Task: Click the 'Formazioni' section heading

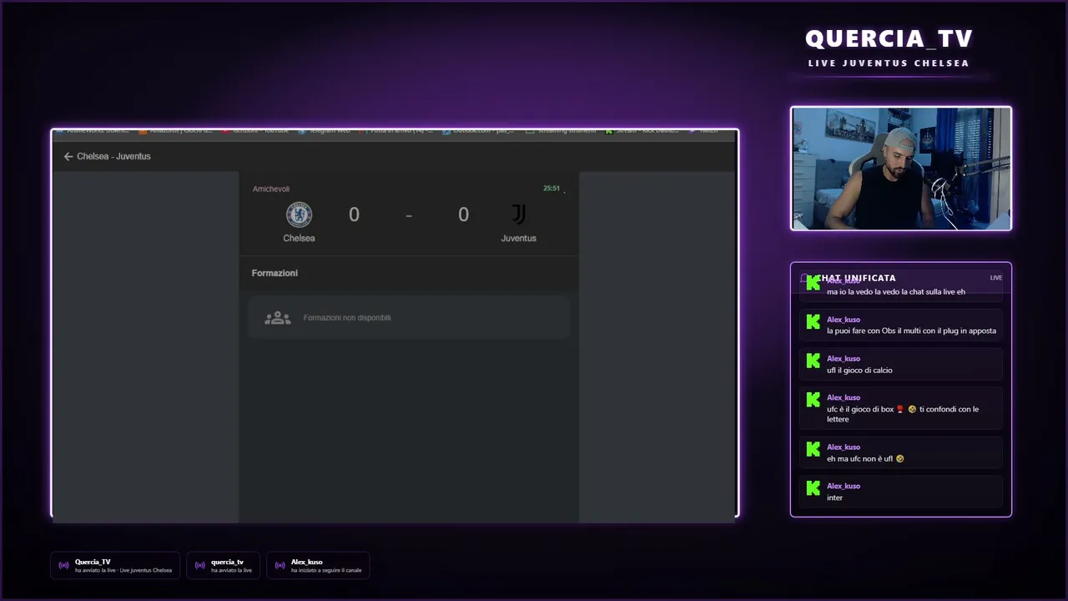Action: (x=275, y=273)
